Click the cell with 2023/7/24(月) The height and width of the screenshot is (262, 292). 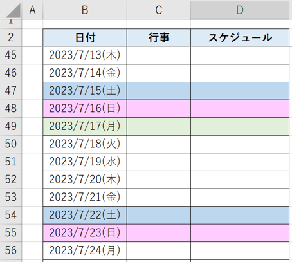85,250
